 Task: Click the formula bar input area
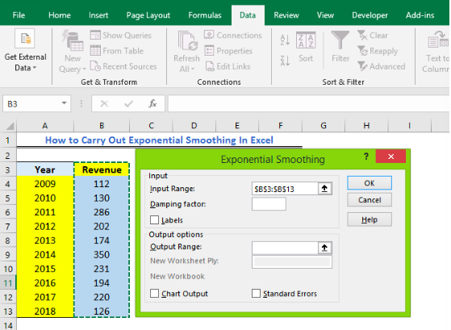click(x=309, y=103)
